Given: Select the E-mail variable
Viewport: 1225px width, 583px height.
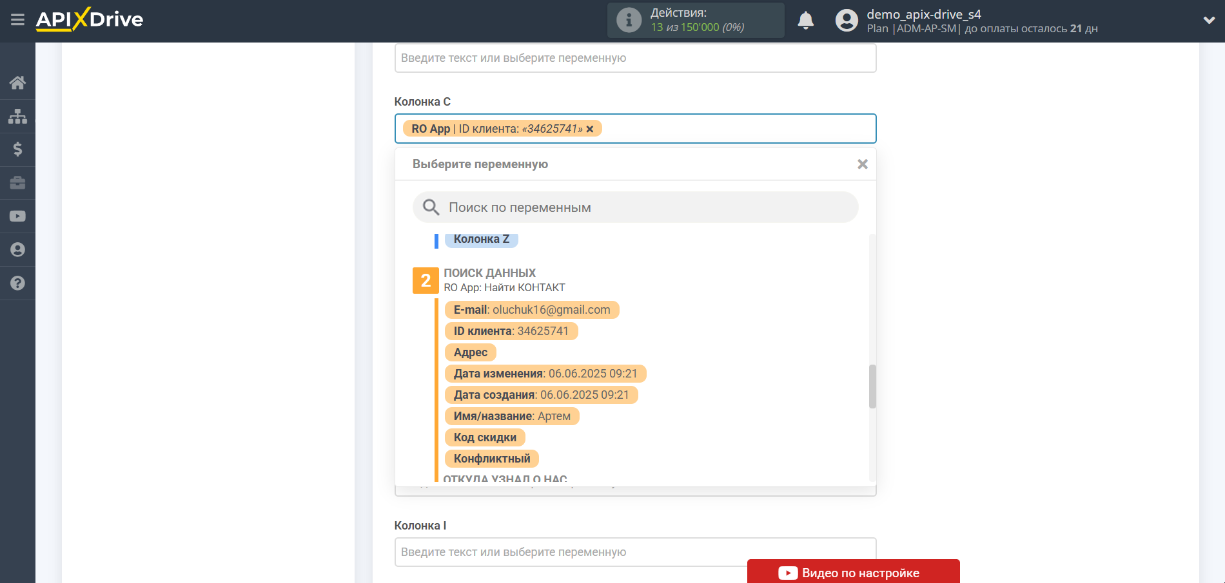Looking at the screenshot, I should tap(531, 310).
